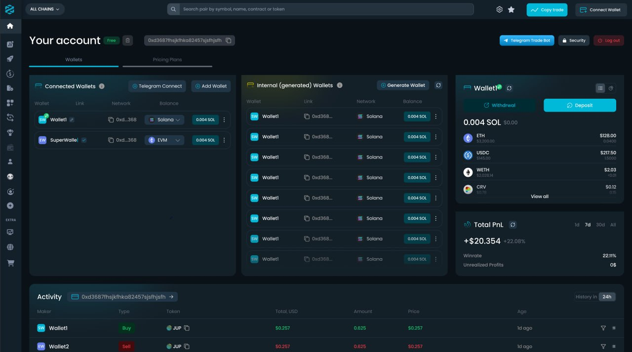Set PnL range to 30d

point(600,225)
